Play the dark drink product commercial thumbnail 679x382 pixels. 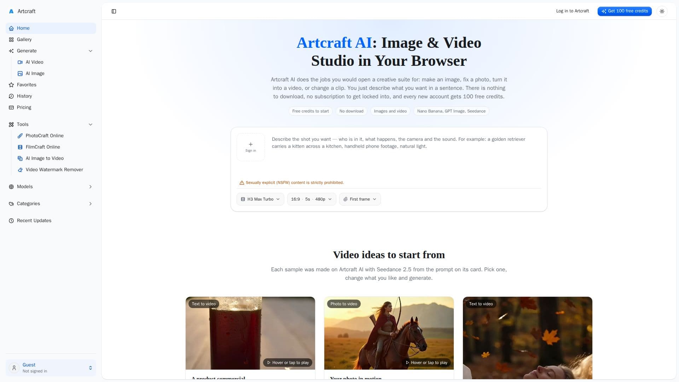pyautogui.click(x=250, y=333)
